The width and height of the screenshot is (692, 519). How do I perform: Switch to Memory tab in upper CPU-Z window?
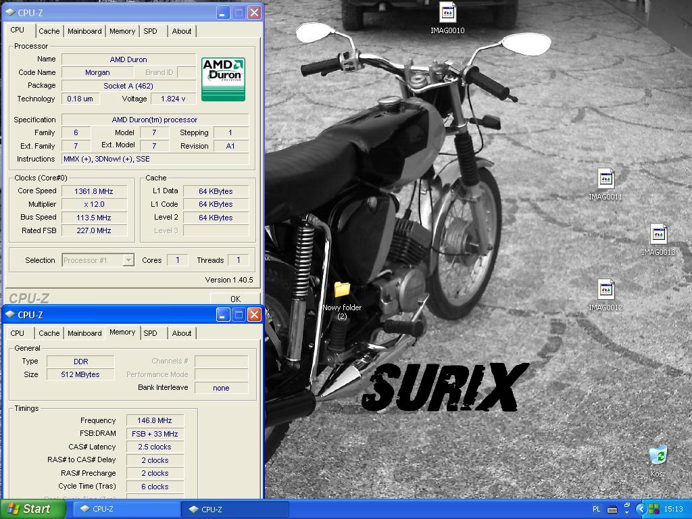pos(122,31)
